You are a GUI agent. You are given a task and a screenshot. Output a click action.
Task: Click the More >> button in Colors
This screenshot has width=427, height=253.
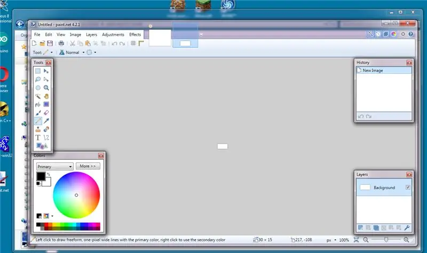click(88, 166)
